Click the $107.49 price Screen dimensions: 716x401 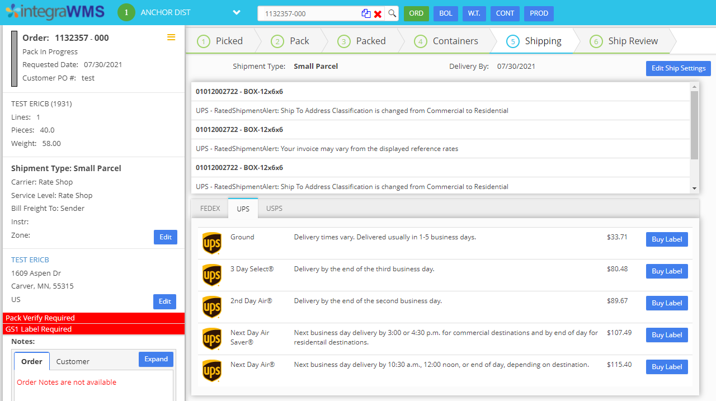(619, 333)
